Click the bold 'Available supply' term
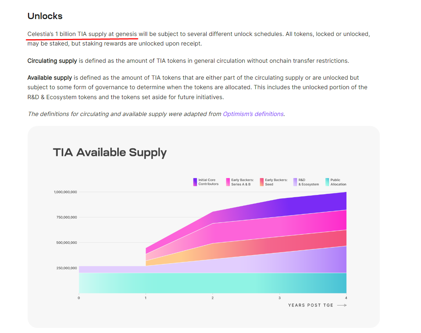Screen dimensions: 421x333 click(50, 78)
